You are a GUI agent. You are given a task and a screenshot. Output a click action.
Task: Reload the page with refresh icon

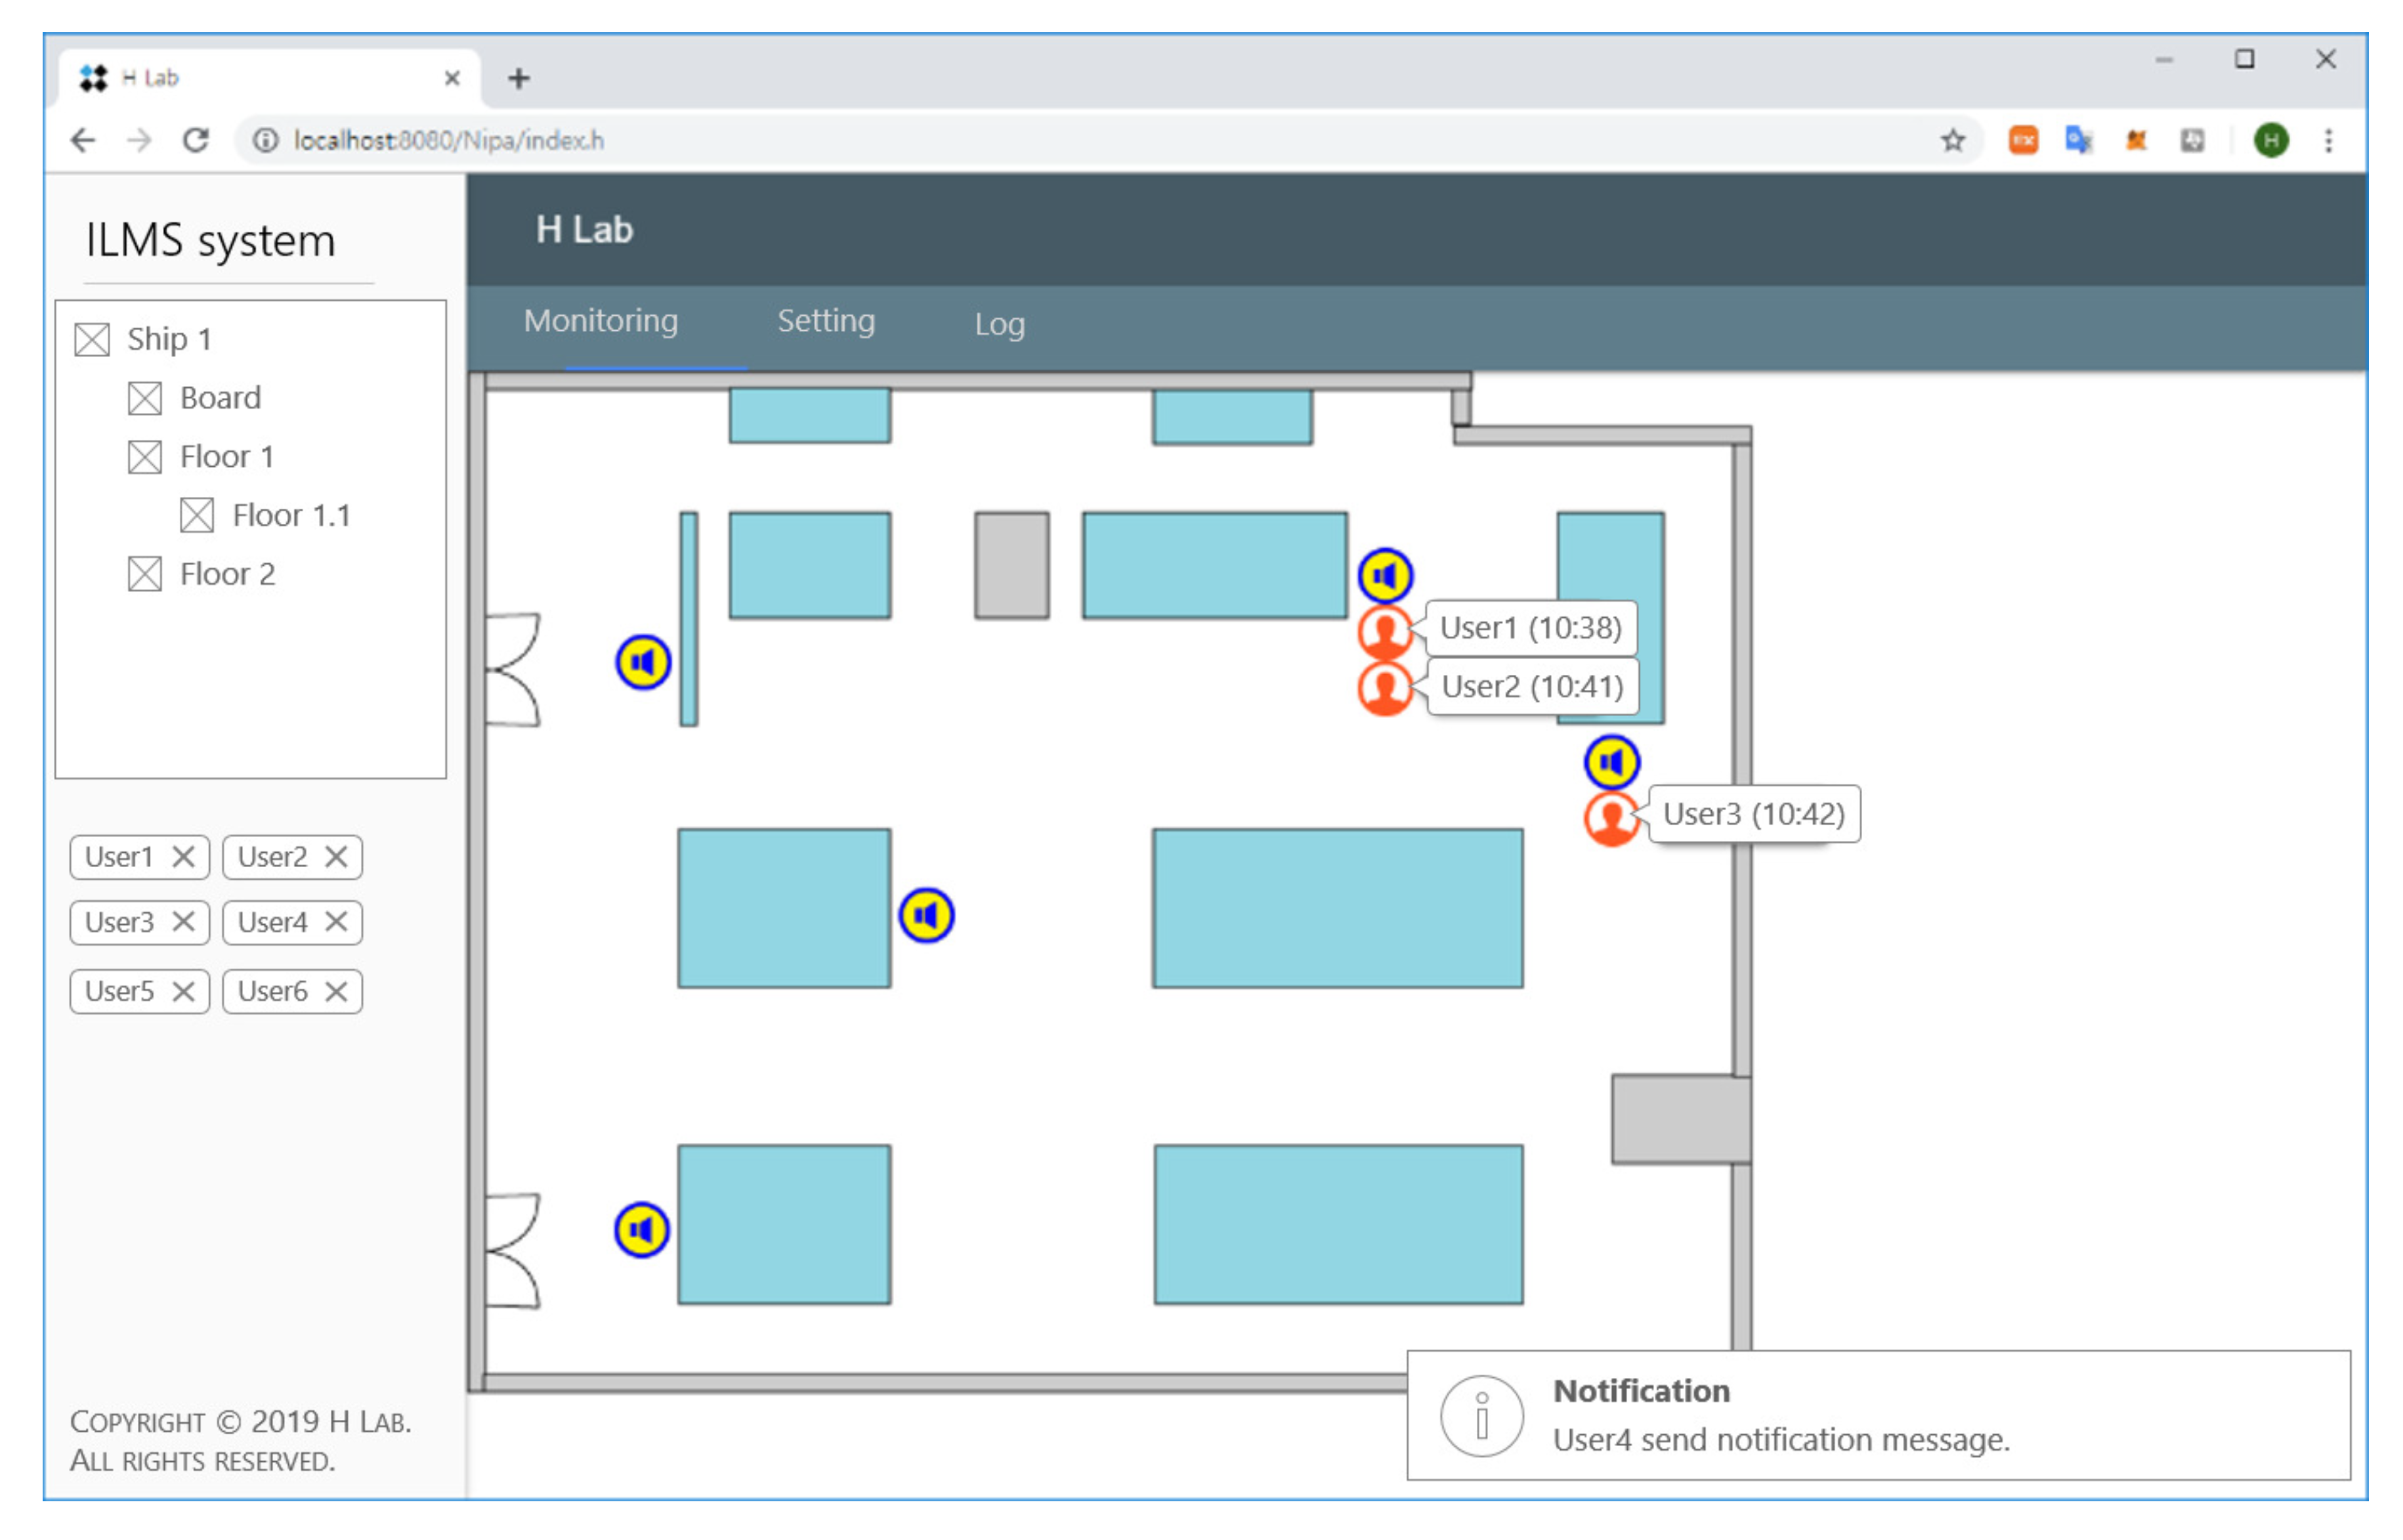pos(196,141)
